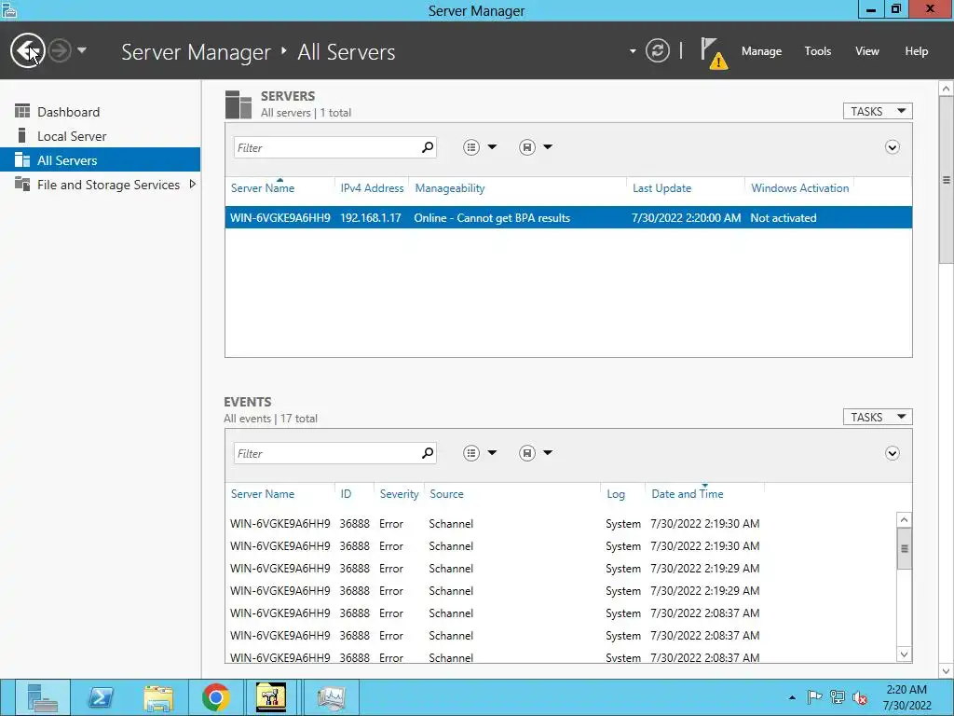Open the clock showing 2:20 AM
This screenshot has width=954, height=716.
tap(906, 697)
